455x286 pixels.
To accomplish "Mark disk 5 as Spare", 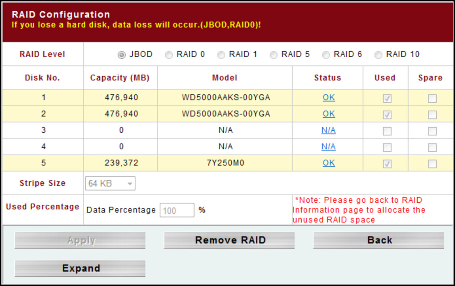I will 432,164.
